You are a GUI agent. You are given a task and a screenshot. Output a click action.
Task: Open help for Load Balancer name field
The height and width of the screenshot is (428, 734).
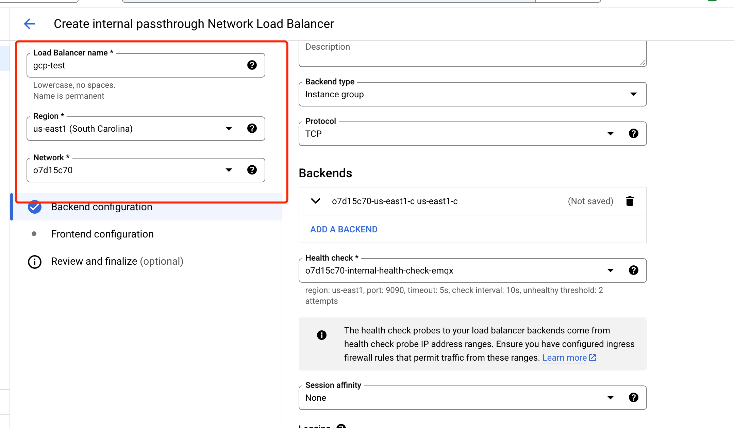pyautogui.click(x=252, y=65)
